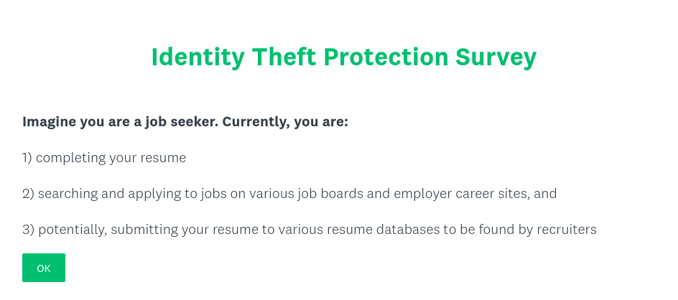Screen dimensions: 678x300
Task: Click the line about searching and applying to jobs
Action: click(x=289, y=194)
